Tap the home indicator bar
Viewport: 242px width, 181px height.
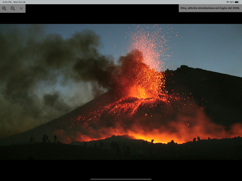(121, 179)
